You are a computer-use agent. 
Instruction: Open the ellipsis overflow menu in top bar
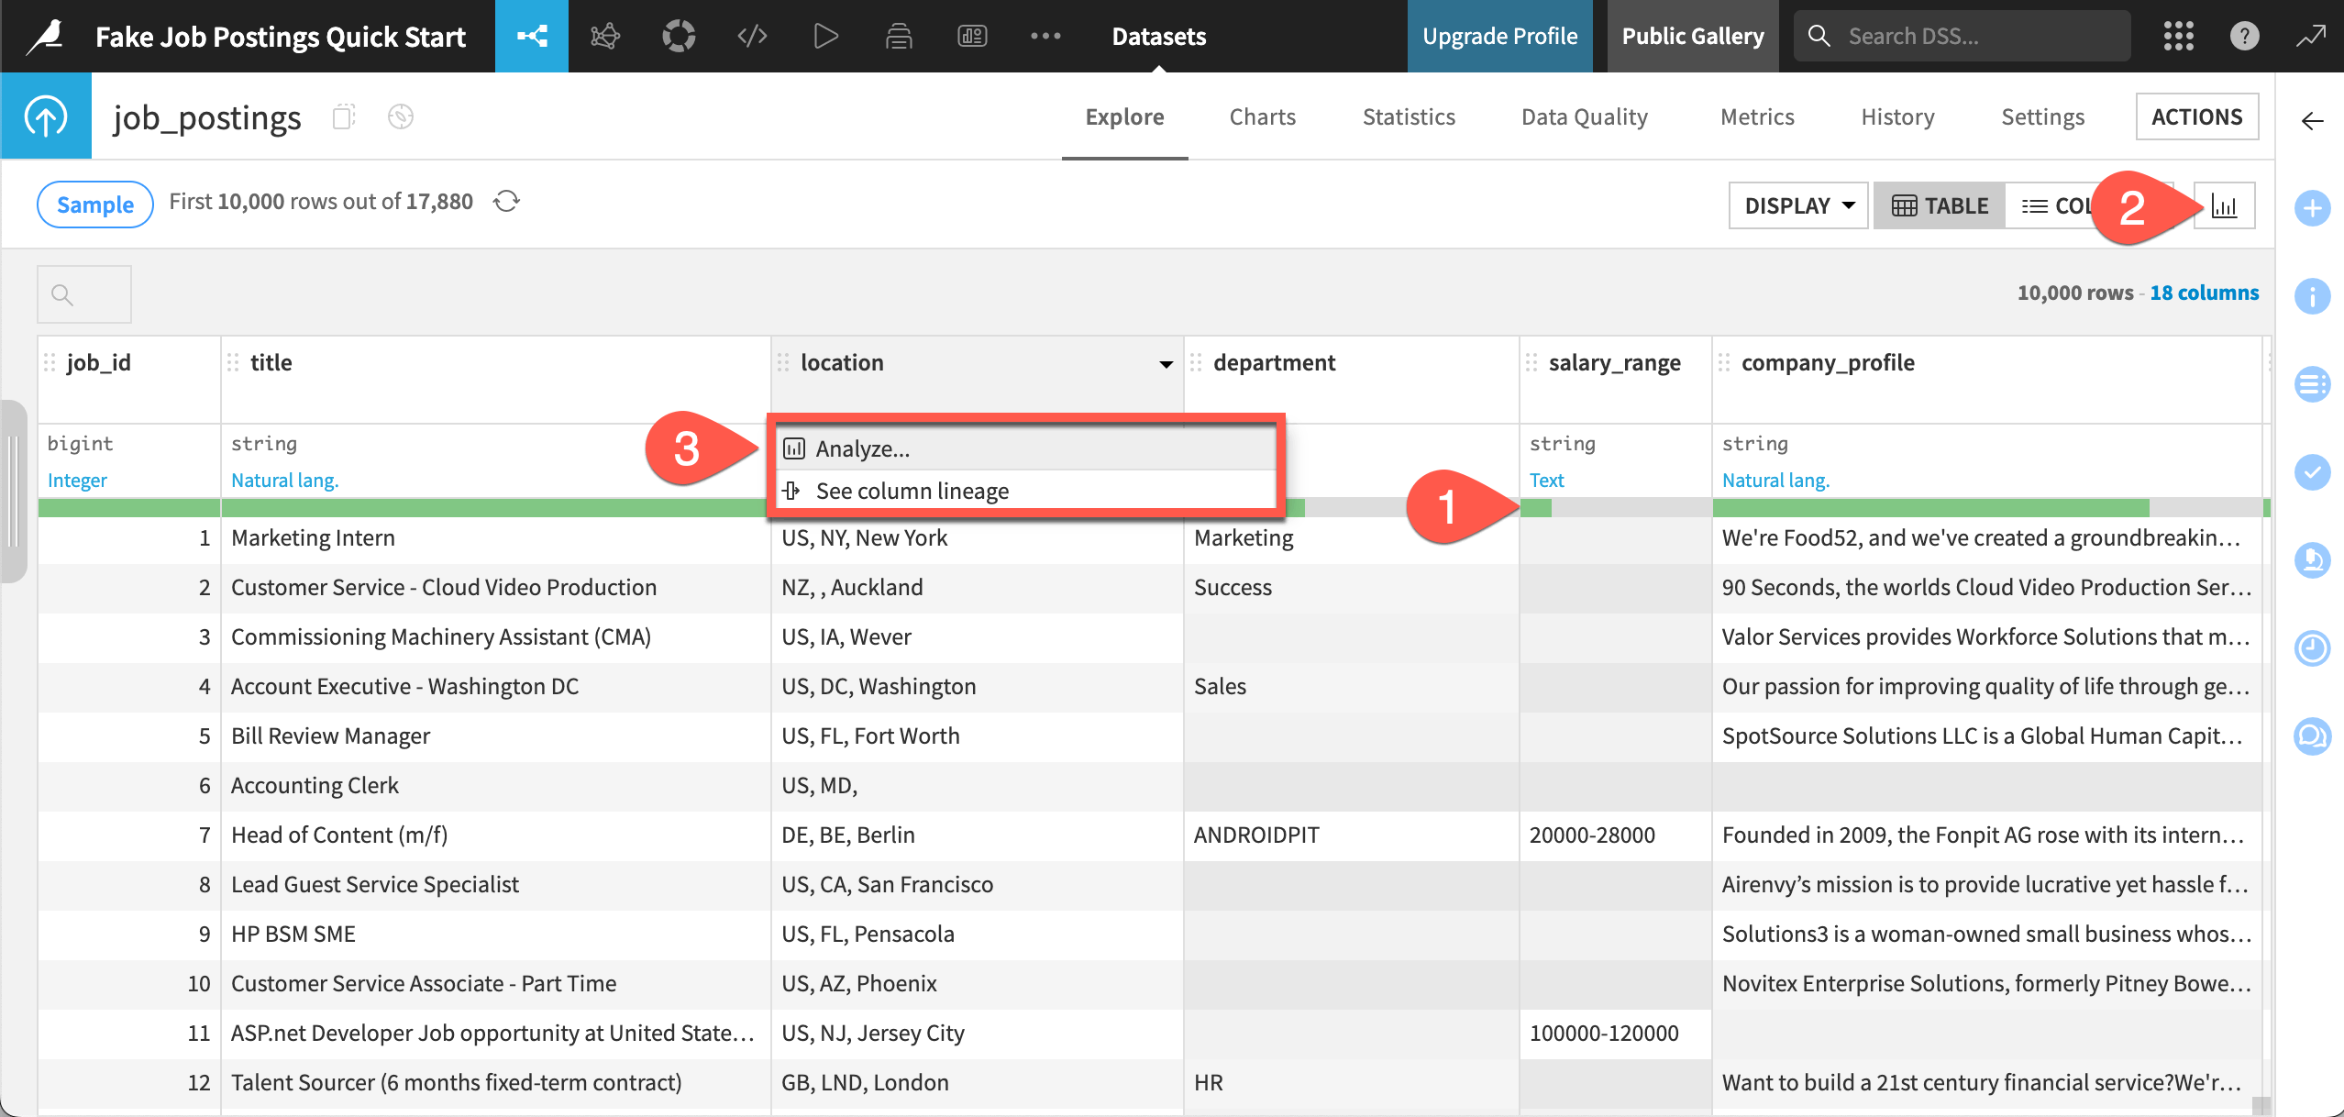point(1045,37)
